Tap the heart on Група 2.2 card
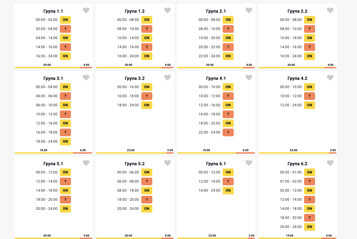 [330, 10]
